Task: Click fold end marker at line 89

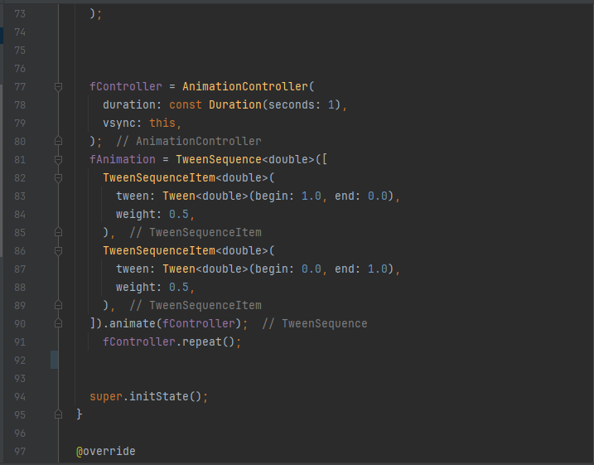Action: [x=58, y=306]
